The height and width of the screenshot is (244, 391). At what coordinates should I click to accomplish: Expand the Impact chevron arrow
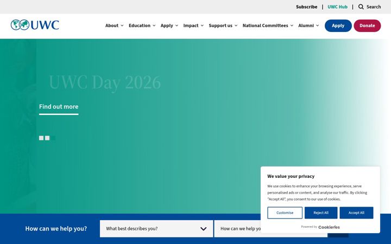[x=202, y=25]
